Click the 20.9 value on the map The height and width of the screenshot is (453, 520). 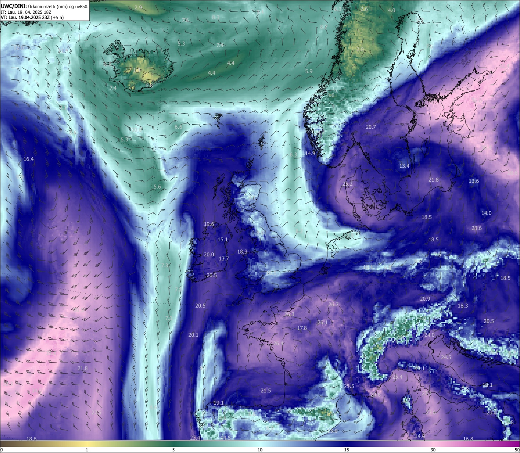coord(425,299)
